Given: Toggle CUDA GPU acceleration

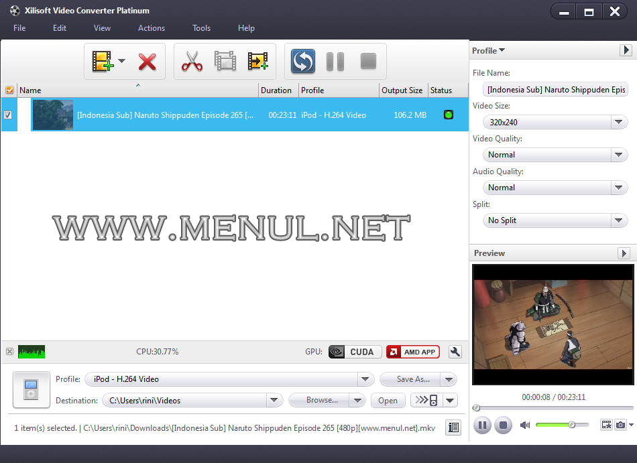Looking at the screenshot, I should pos(355,352).
